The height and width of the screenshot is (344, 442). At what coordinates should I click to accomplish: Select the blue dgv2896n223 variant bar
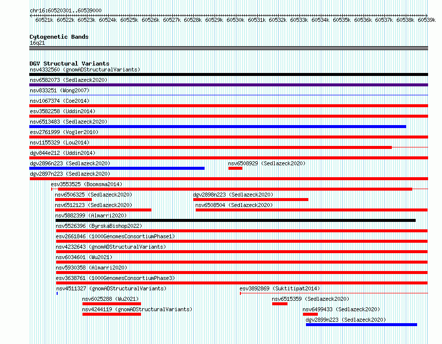[117, 168]
